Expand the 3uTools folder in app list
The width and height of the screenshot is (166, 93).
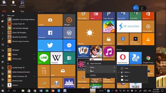pos(34,55)
